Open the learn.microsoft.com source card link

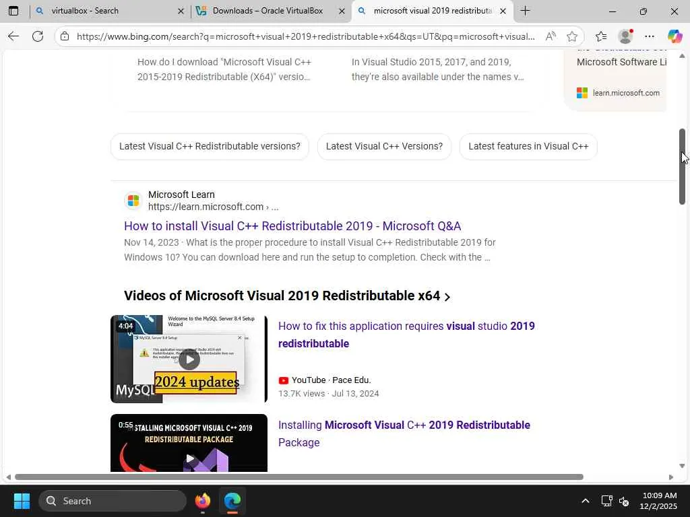pyautogui.click(x=618, y=93)
